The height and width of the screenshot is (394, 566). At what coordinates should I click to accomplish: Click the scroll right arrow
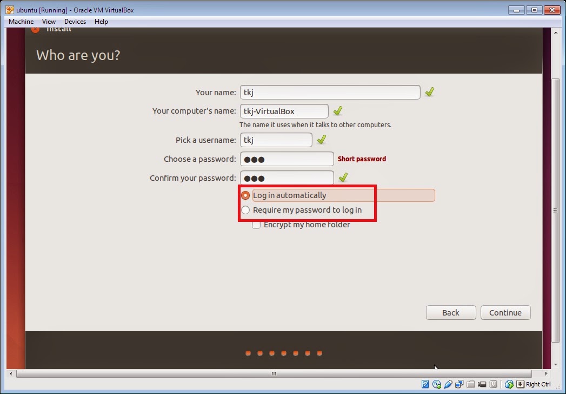(x=546, y=373)
